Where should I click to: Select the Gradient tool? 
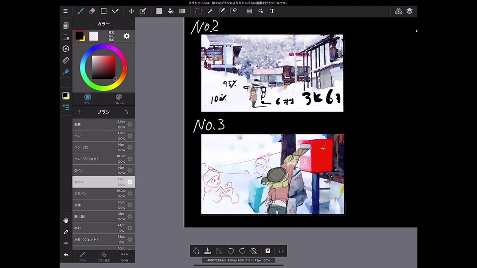[x=182, y=11]
